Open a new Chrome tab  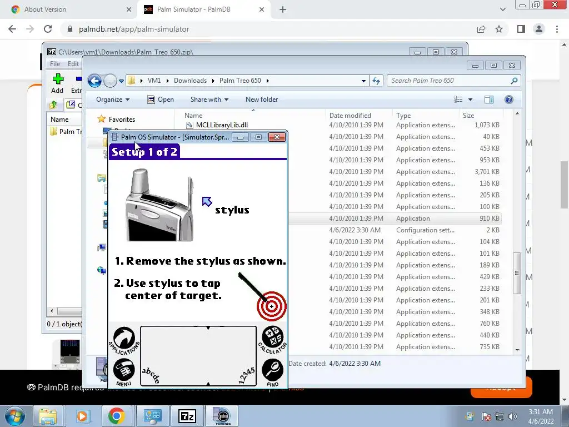[283, 9]
